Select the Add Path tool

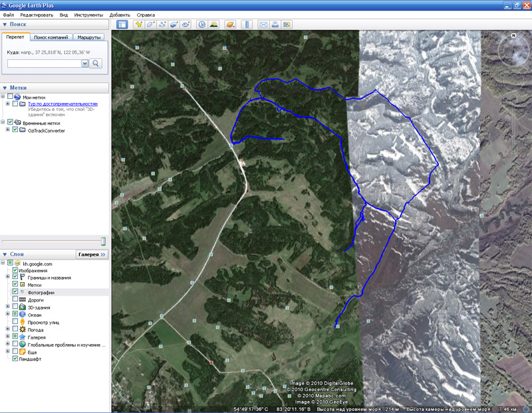[162, 25]
